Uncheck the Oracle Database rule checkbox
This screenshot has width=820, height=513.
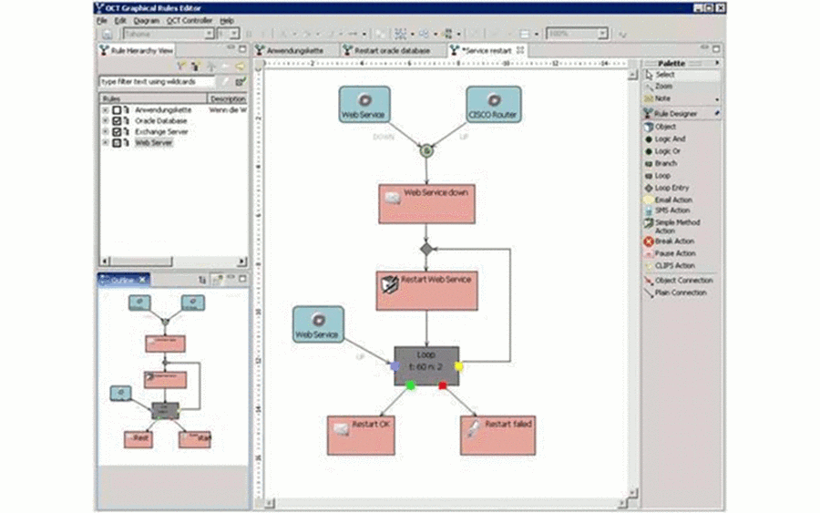117,121
